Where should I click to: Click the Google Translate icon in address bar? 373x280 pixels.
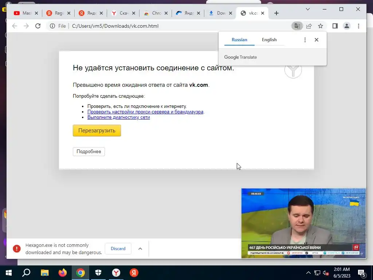297,26
